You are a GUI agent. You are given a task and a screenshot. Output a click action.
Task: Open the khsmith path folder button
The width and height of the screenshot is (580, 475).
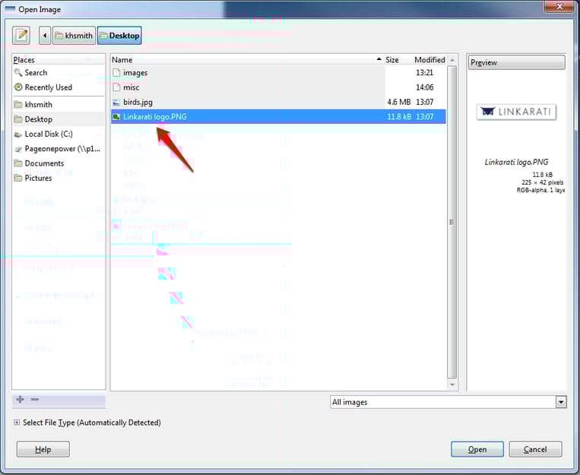tap(74, 36)
